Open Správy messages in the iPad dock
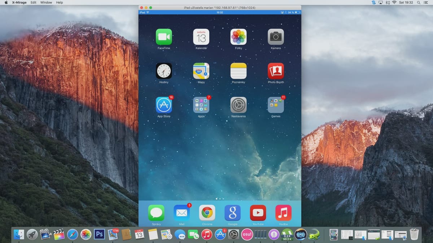The image size is (433, 243). click(x=156, y=213)
